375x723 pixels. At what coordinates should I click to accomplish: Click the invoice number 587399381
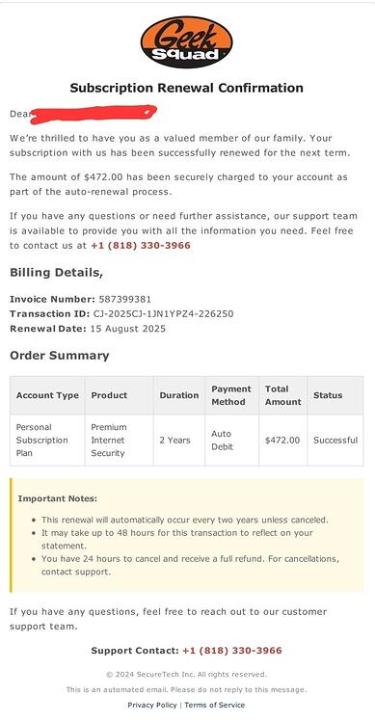125,299
